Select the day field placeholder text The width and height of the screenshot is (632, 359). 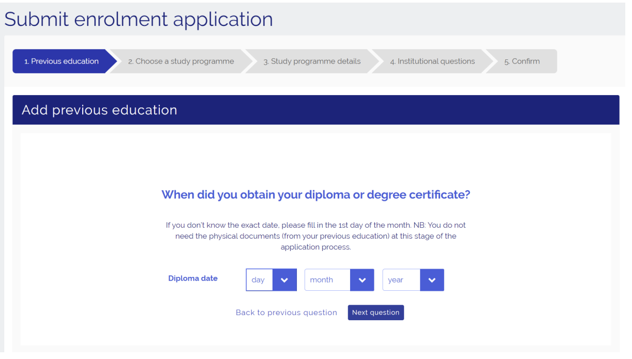pos(258,280)
